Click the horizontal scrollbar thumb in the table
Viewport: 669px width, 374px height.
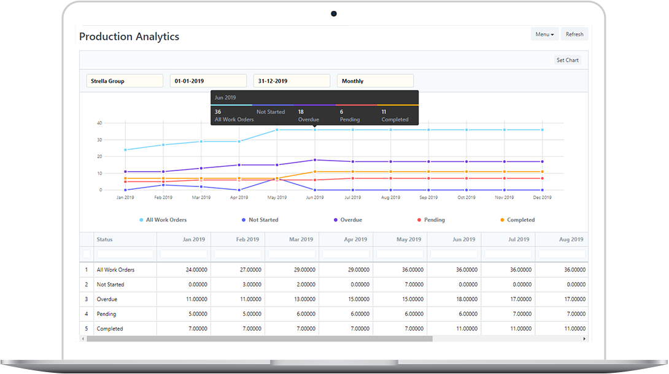(259, 338)
